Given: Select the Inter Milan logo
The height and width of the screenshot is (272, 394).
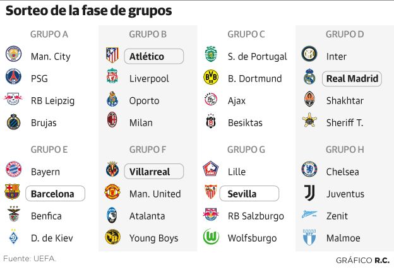Looking at the screenshot, I should (x=309, y=56).
